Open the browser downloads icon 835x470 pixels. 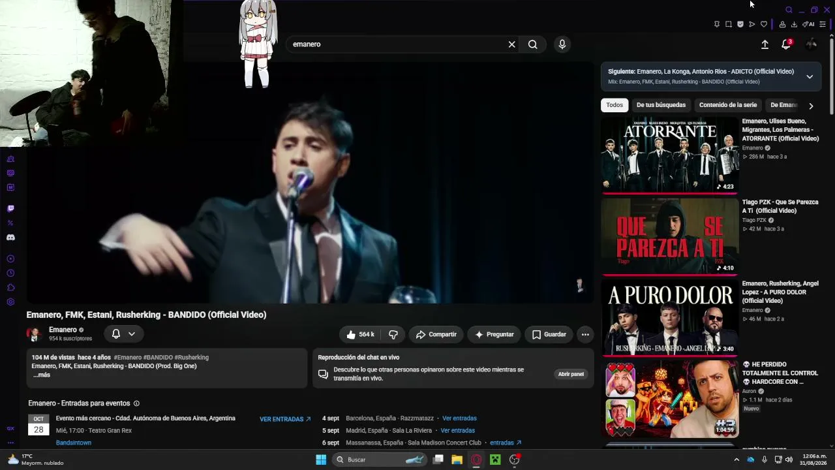[x=794, y=24]
